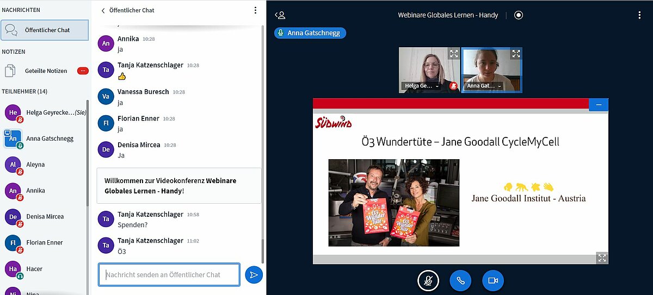Viewport: 653px width, 295px height.
Task: Click Helga's purple 'He' avatar icon
Action: pos(13,112)
